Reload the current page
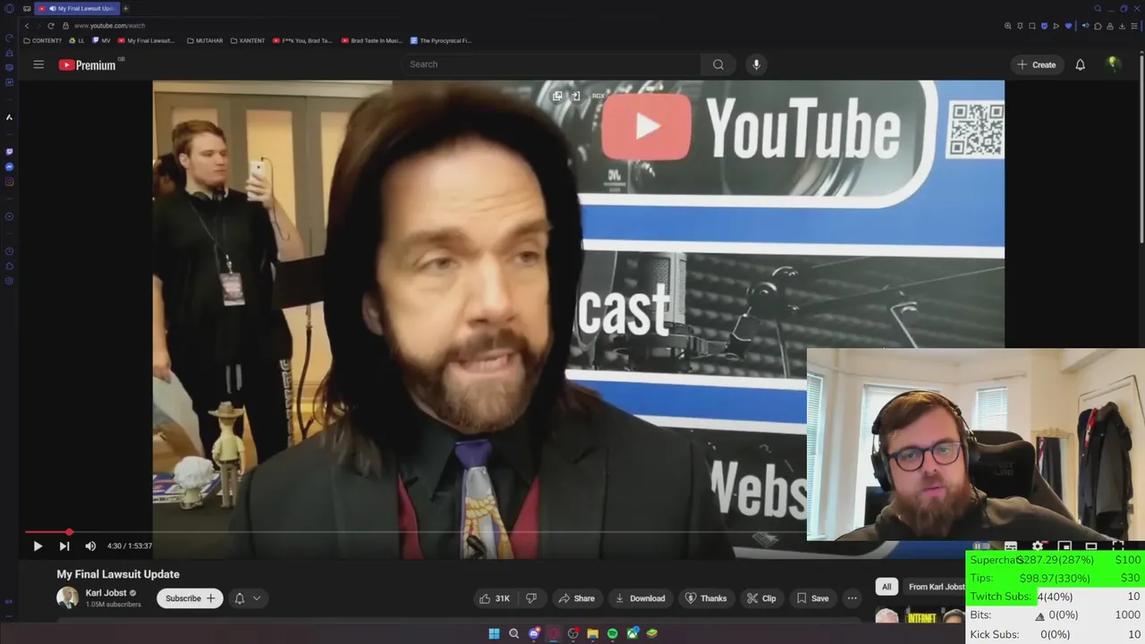This screenshot has width=1145, height=644. click(50, 26)
